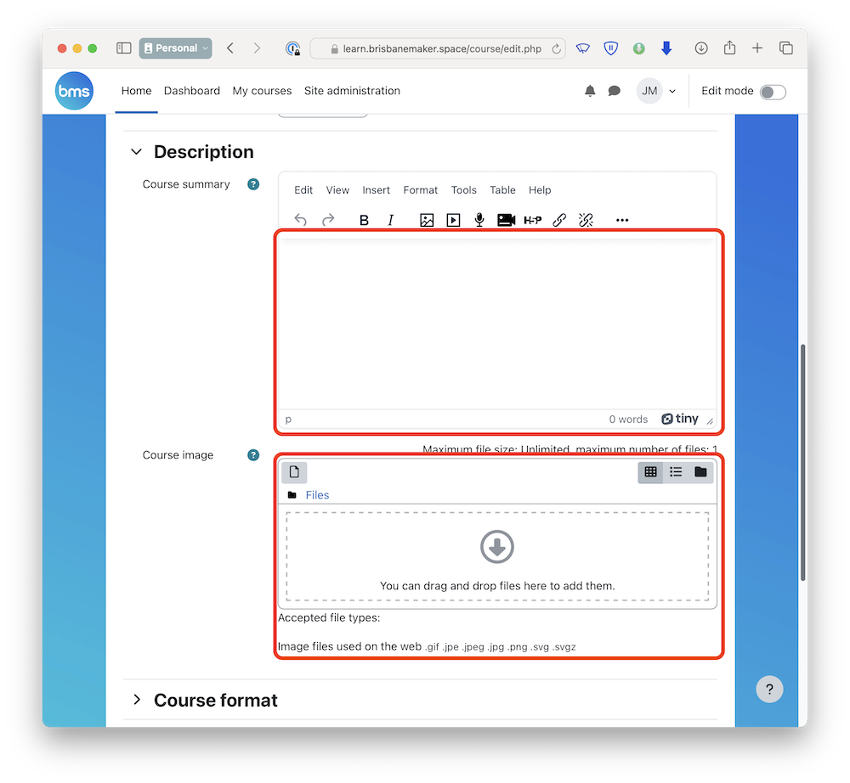The width and height of the screenshot is (850, 783).
Task: Click inside the Course summary text area
Action: coord(496,323)
